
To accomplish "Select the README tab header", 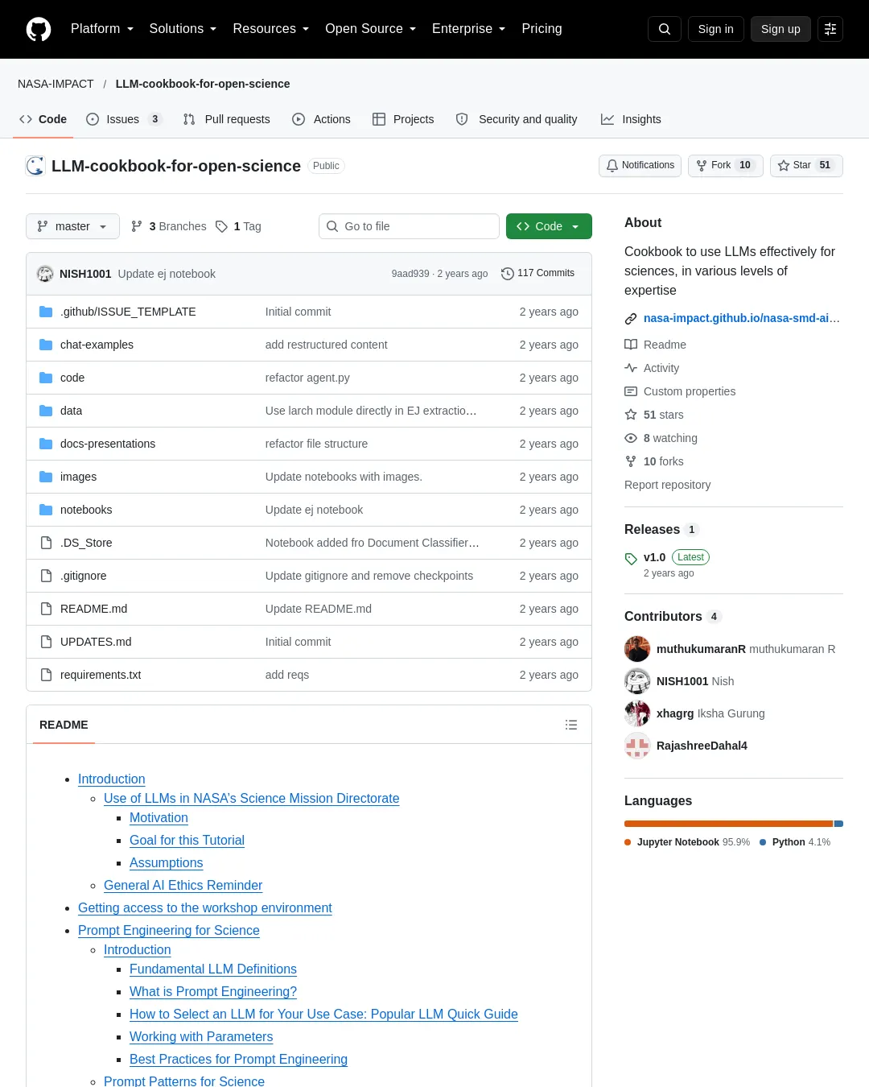I will point(64,725).
